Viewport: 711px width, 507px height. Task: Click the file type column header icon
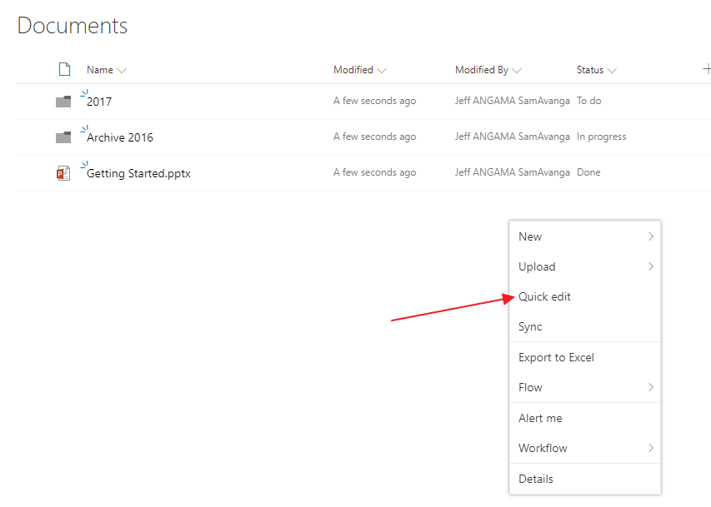[x=65, y=69]
